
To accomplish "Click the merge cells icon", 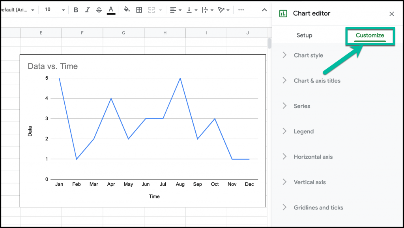I will coord(151,10).
